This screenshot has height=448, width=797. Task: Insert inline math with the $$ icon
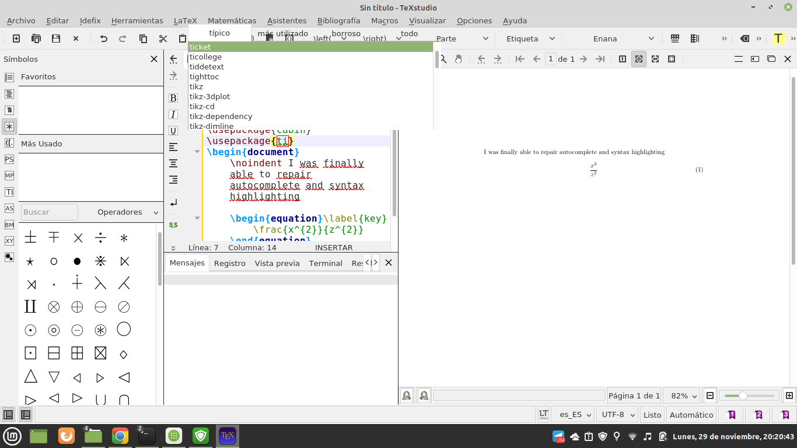tap(173, 225)
